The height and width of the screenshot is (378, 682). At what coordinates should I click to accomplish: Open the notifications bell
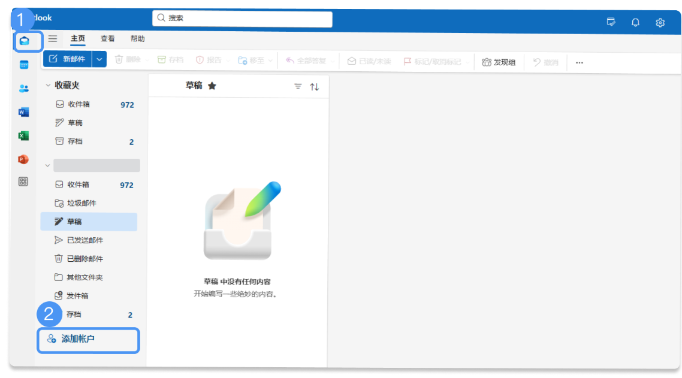(x=635, y=22)
